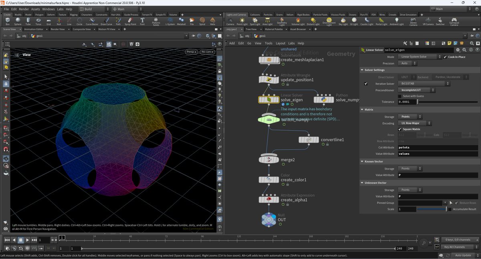Select the Torus shelf tool
This screenshot has width=481, height=259.
(x=38, y=21)
